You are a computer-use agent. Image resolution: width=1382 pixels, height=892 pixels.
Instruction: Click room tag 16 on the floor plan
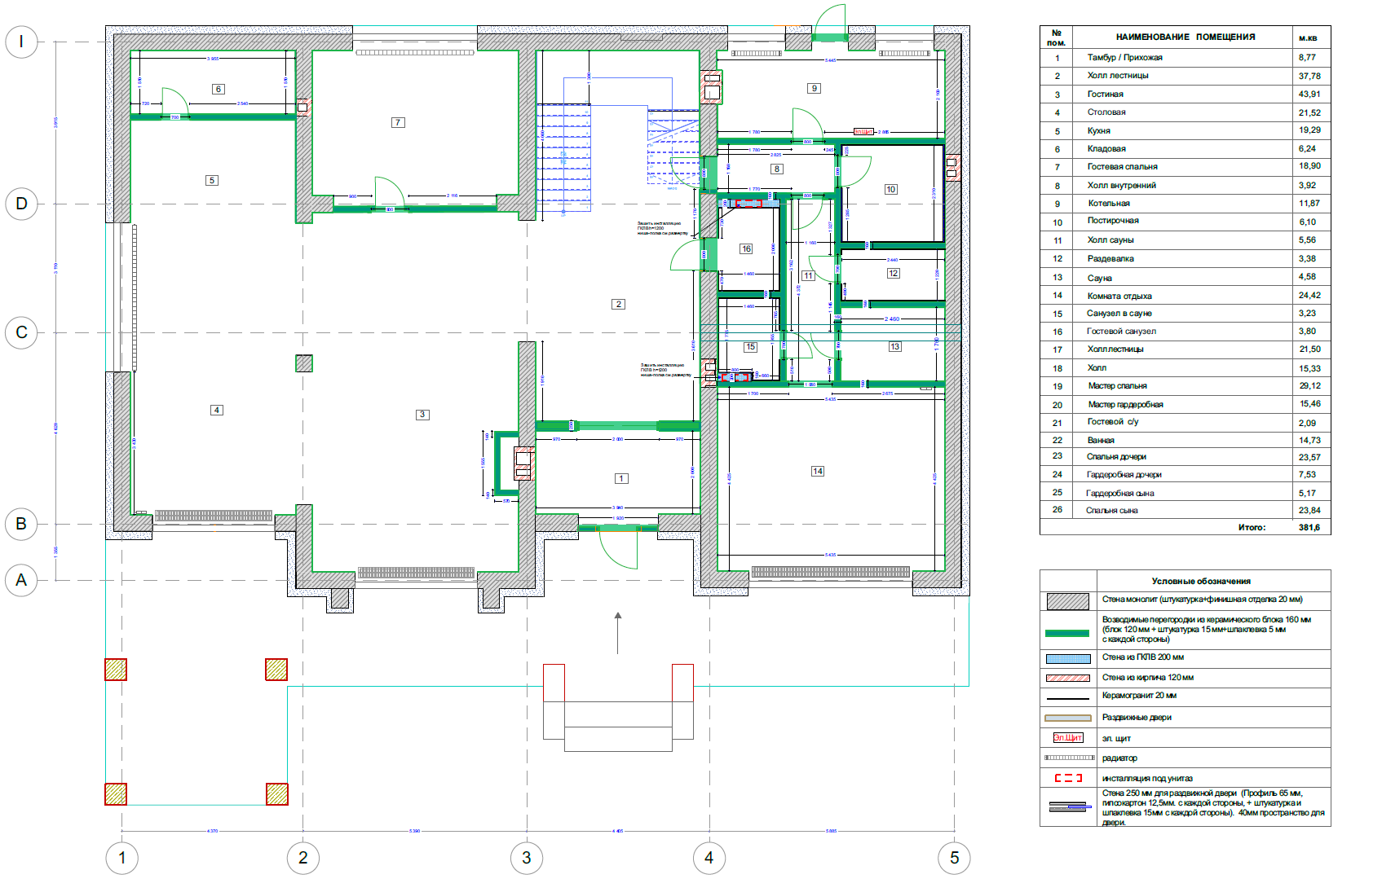[x=747, y=248]
